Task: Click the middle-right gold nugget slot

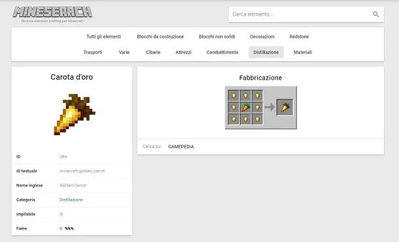Action: [257, 107]
